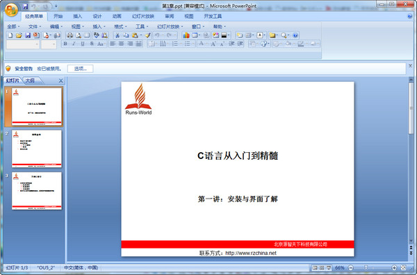This screenshot has width=417, height=275.
Task: Click the Increase Font Size icon
Action: [x=213, y=44]
